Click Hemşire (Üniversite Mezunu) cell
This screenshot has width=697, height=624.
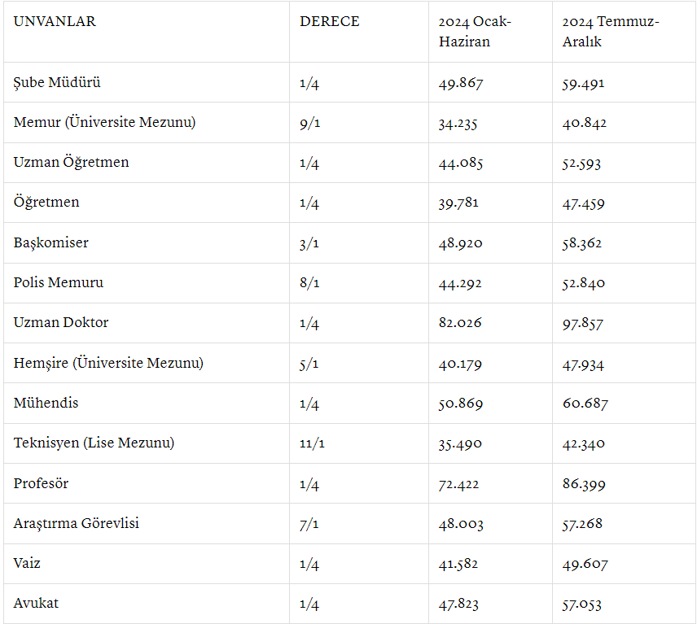[x=108, y=363]
